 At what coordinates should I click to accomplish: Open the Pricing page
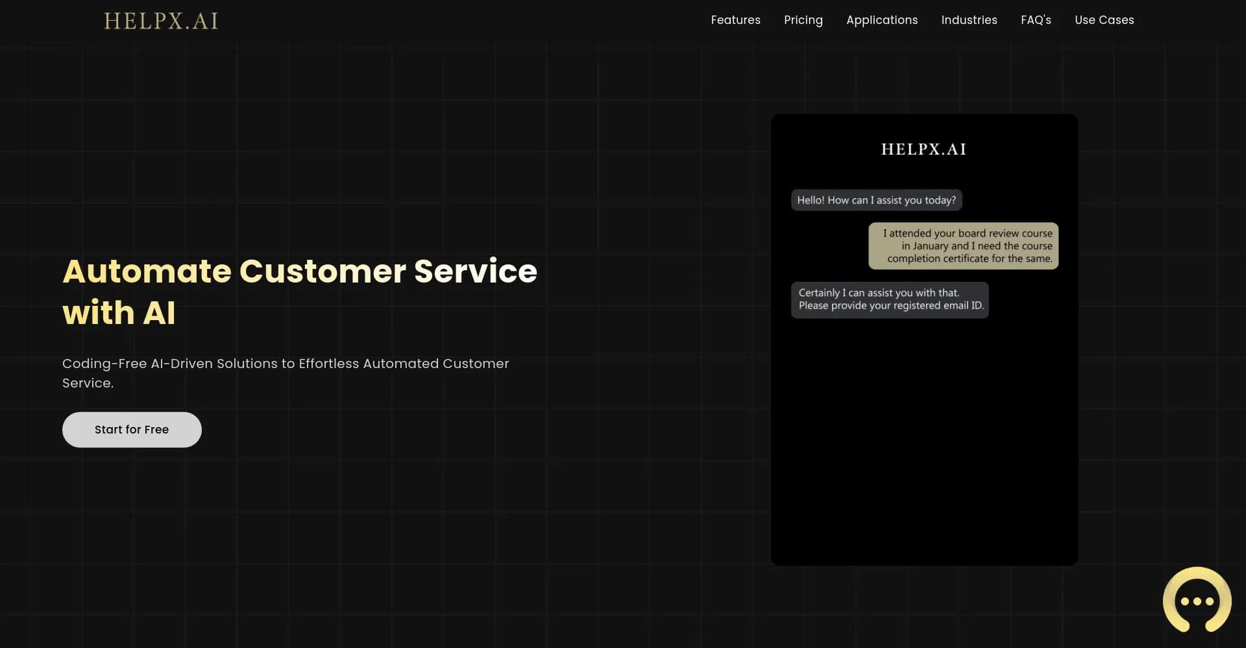coord(803,20)
